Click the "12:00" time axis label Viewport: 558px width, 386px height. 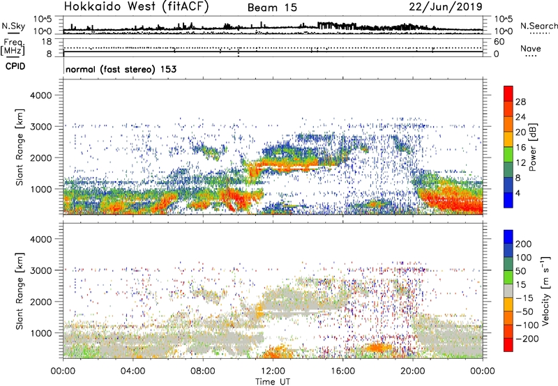(273, 371)
